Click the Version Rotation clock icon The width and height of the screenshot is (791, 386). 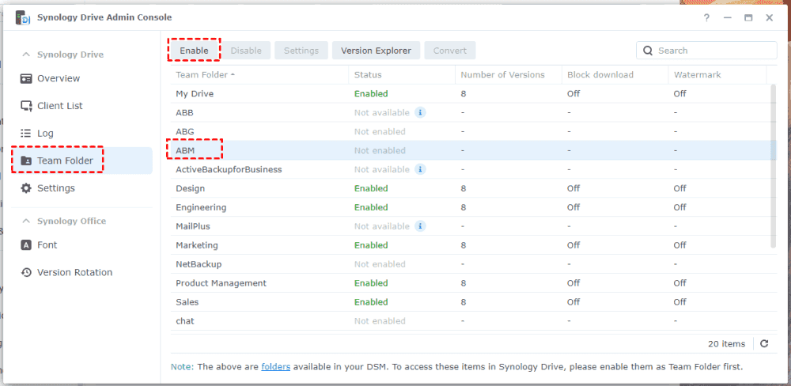pos(26,272)
